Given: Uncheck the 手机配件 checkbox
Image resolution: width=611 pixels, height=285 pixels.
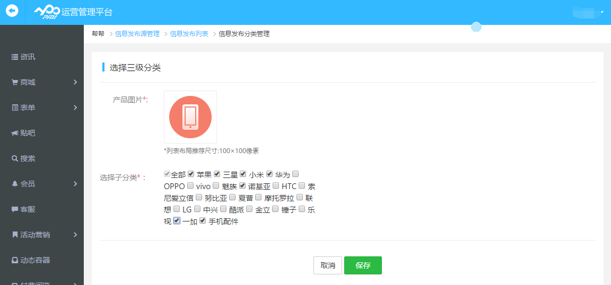Looking at the screenshot, I should click(203, 221).
